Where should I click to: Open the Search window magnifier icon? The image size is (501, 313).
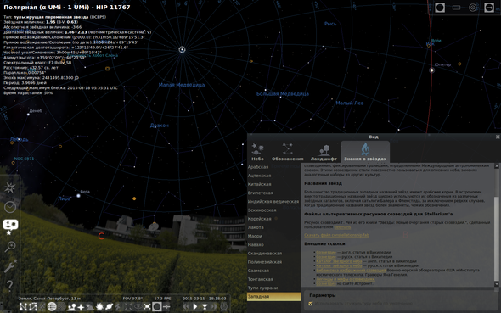click(x=9, y=246)
